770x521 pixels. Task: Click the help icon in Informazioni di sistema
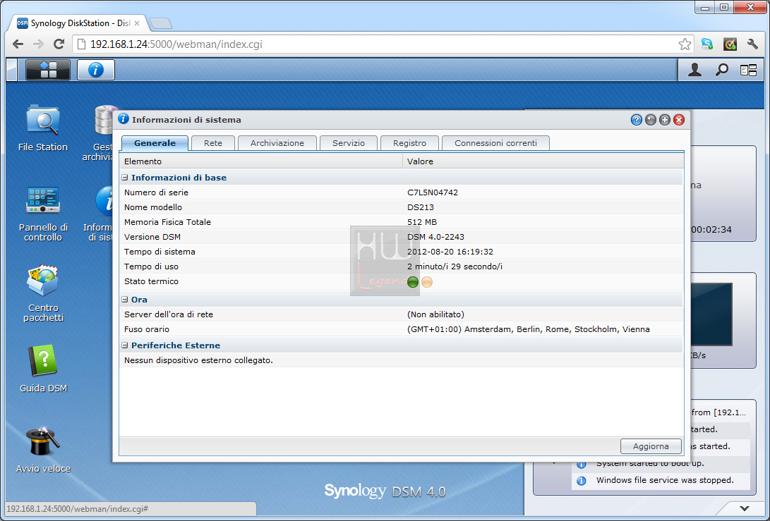point(637,120)
